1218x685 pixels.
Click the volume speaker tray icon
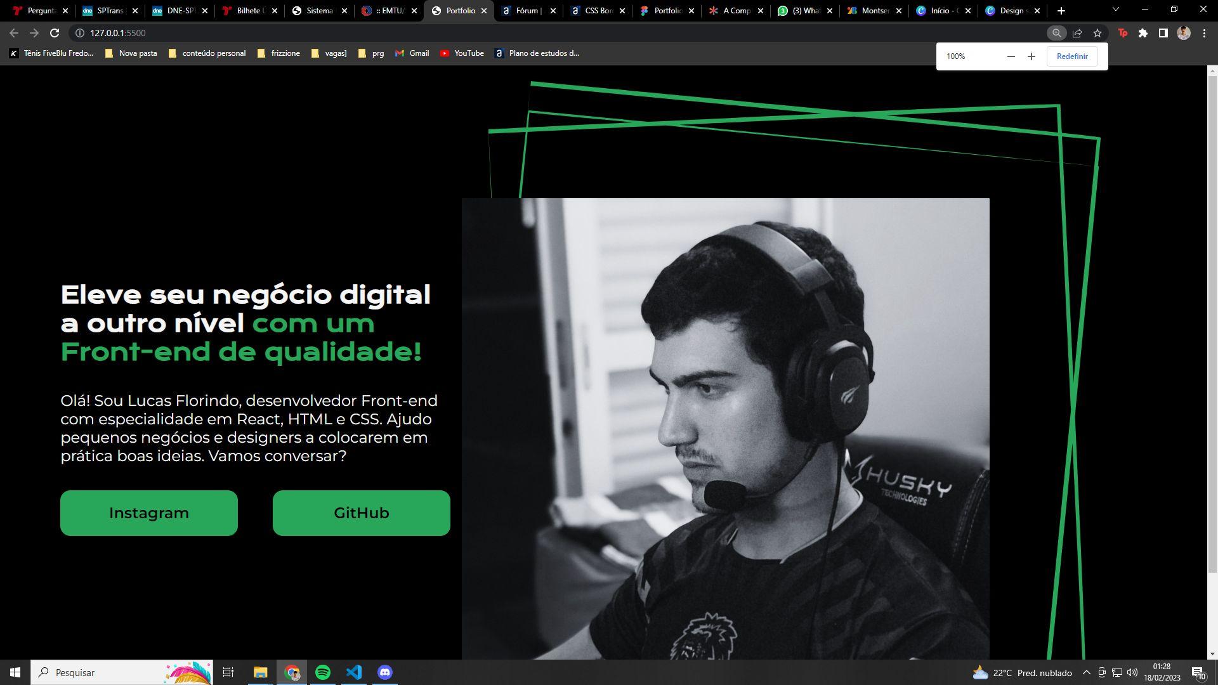[1132, 672]
